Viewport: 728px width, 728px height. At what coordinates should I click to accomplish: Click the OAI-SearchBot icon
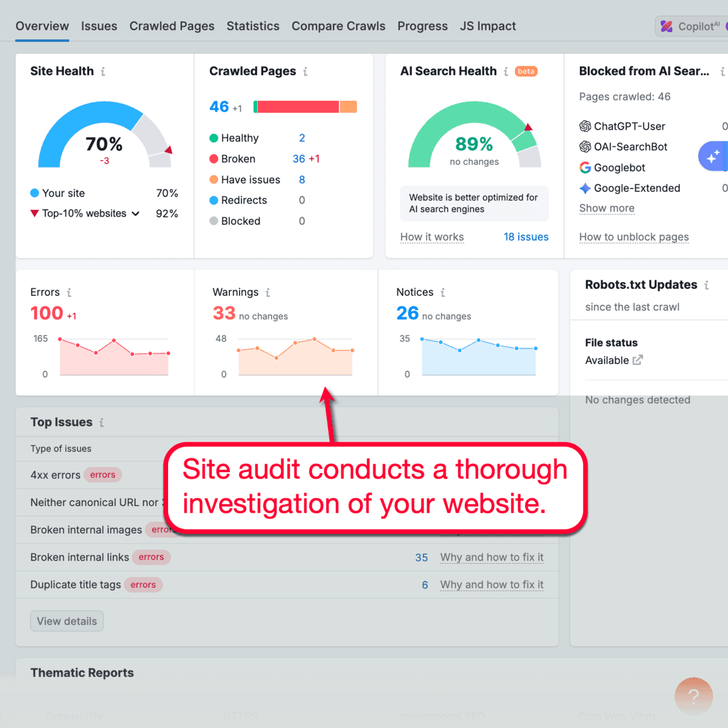[x=585, y=147]
